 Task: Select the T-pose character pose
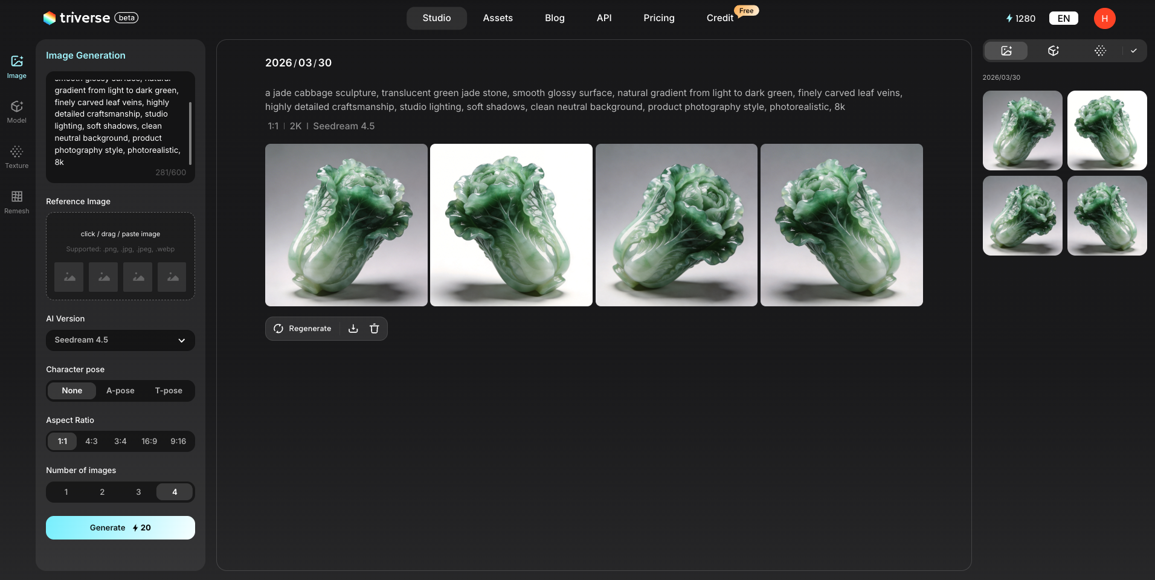coord(169,391)
